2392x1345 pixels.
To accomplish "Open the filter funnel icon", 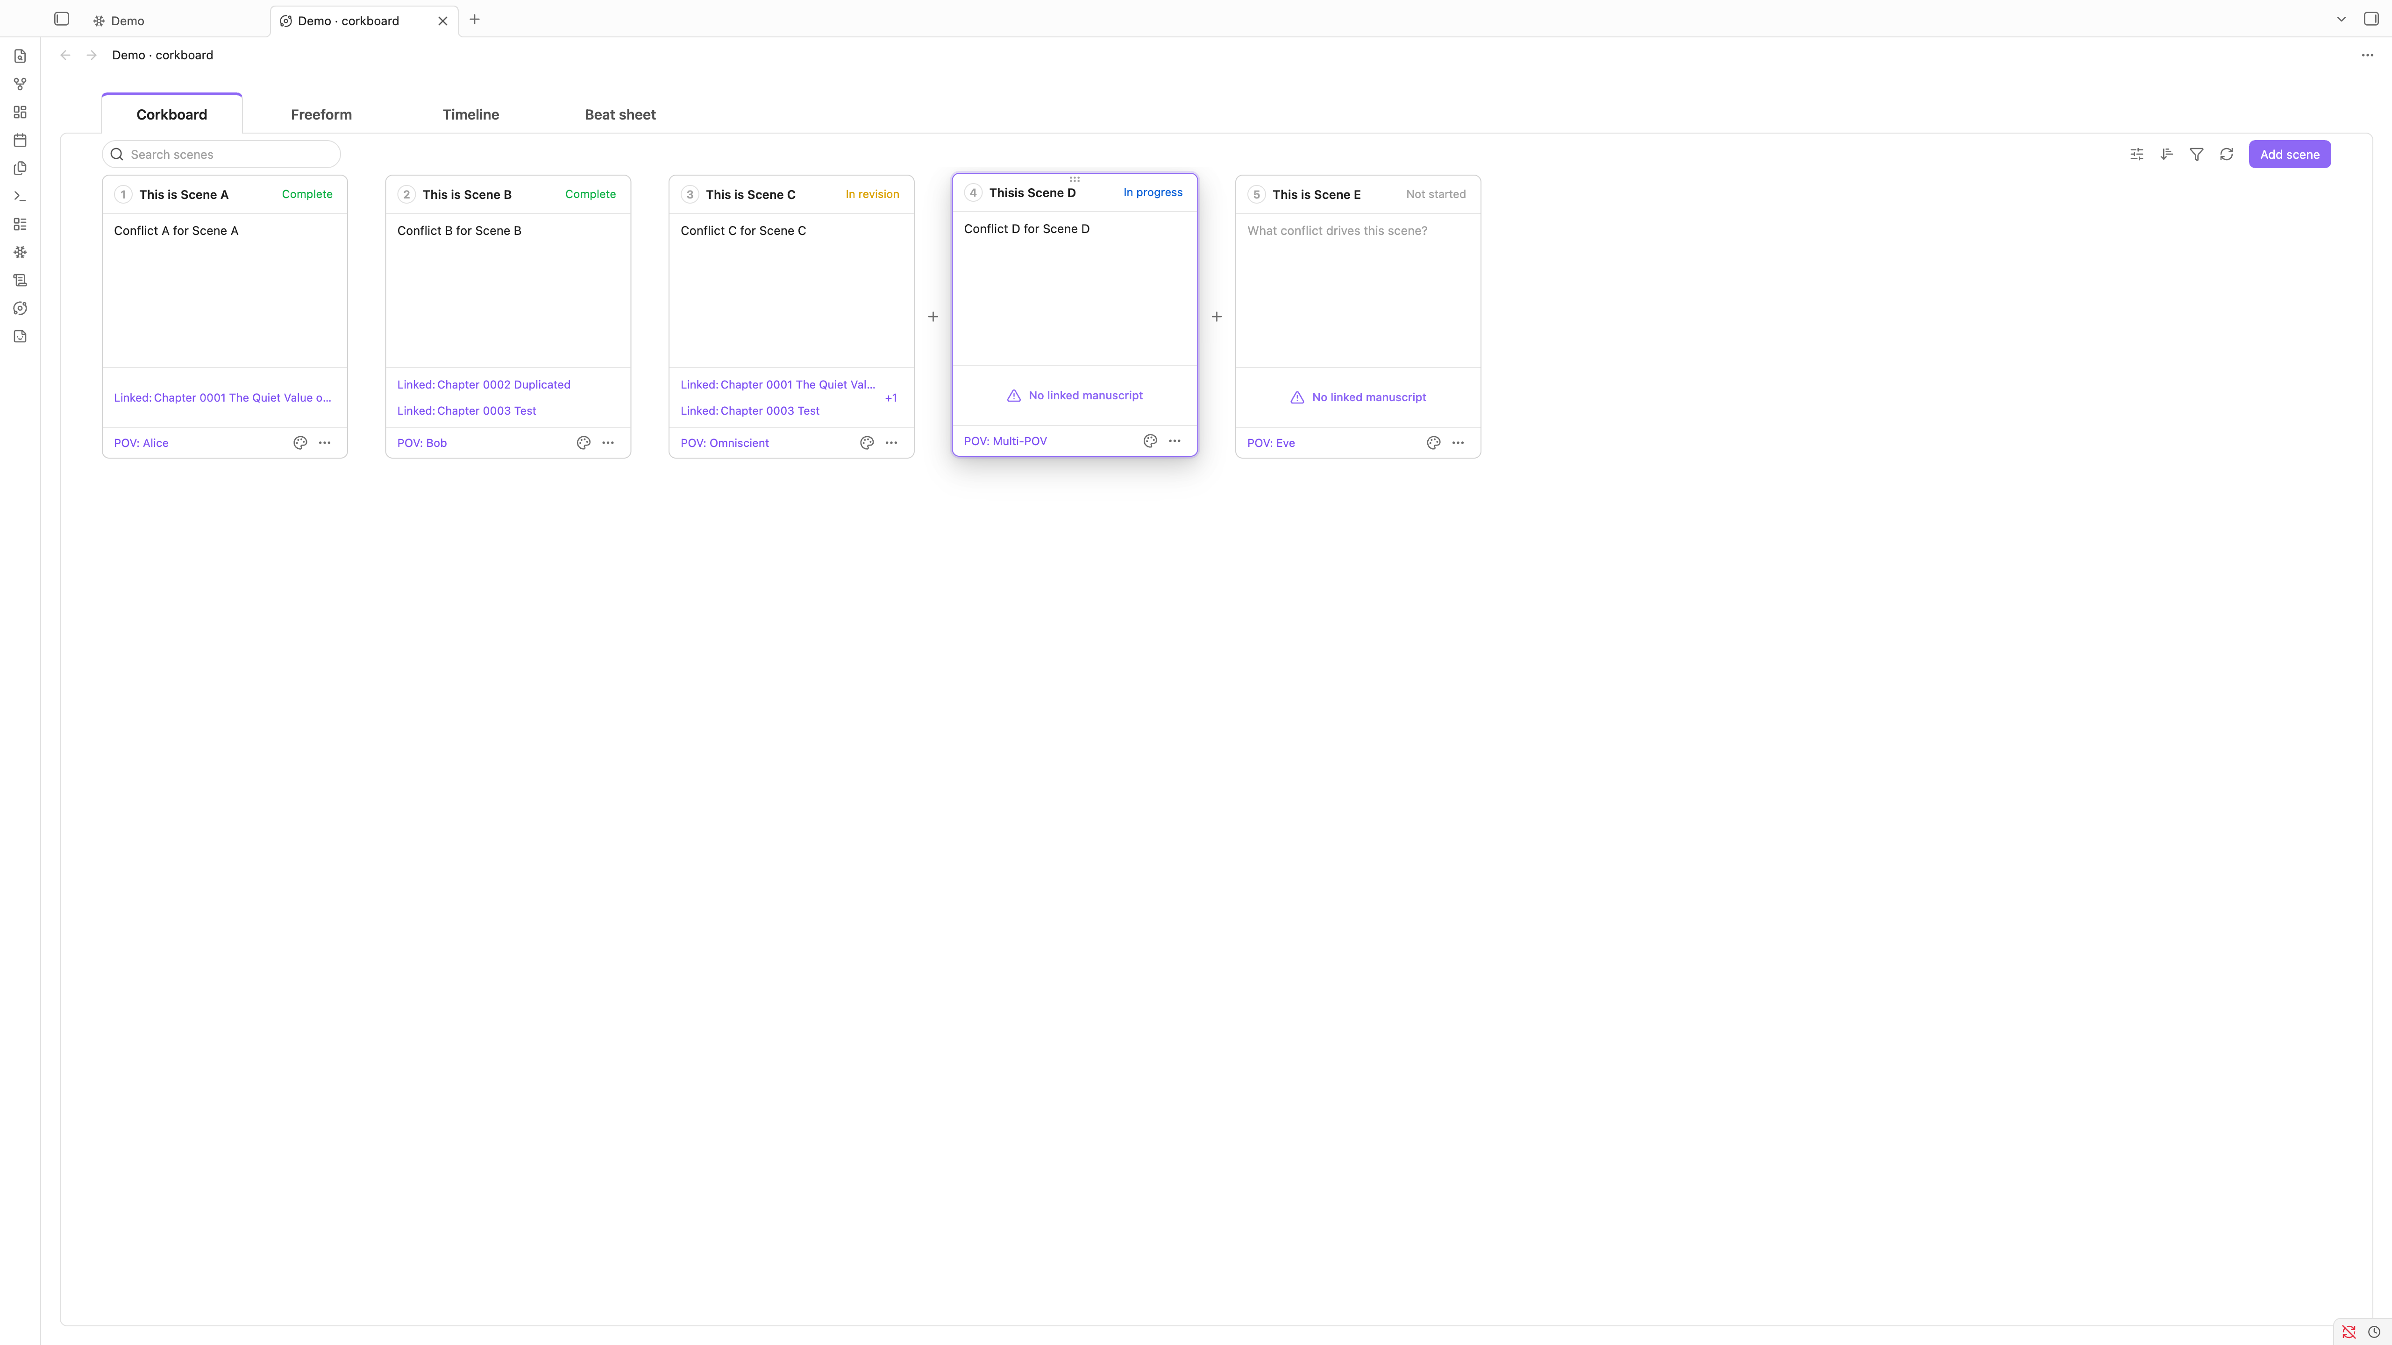I will click(x=2196, y=154).
